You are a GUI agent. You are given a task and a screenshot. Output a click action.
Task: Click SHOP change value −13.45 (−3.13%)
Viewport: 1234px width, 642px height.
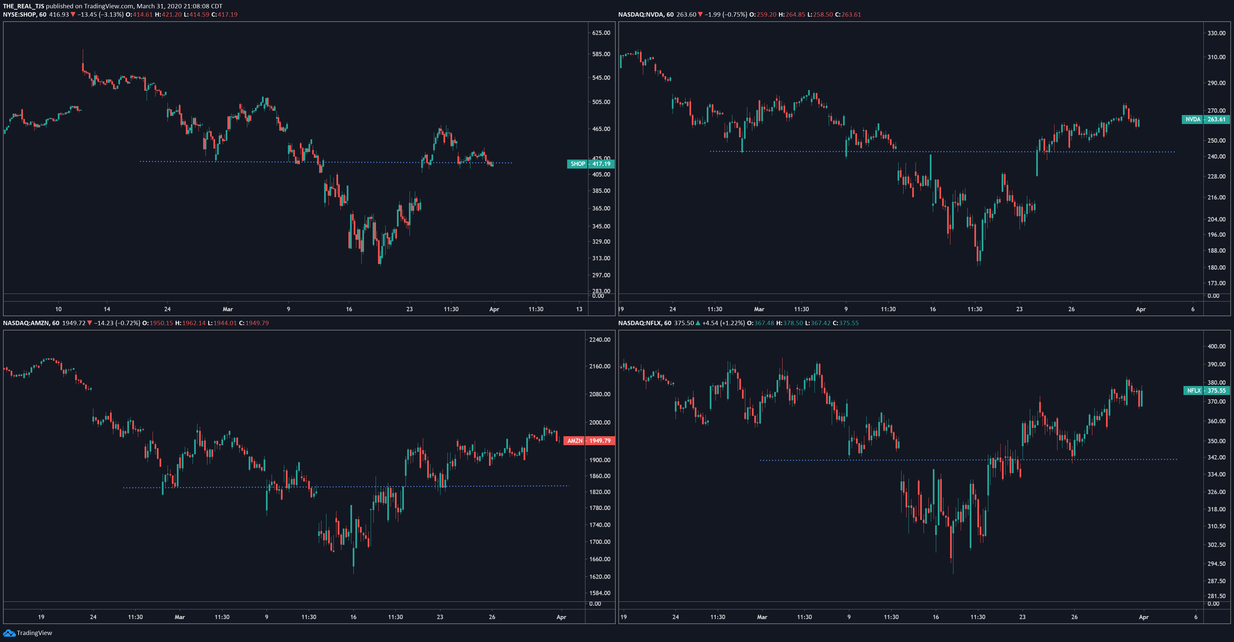(100, 14)
